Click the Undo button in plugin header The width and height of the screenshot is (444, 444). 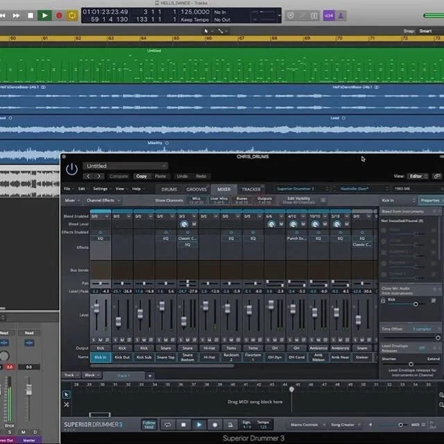tap(182, 176)
